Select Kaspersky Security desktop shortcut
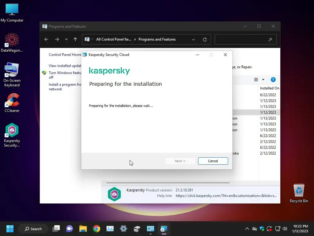 pos(12,135)
